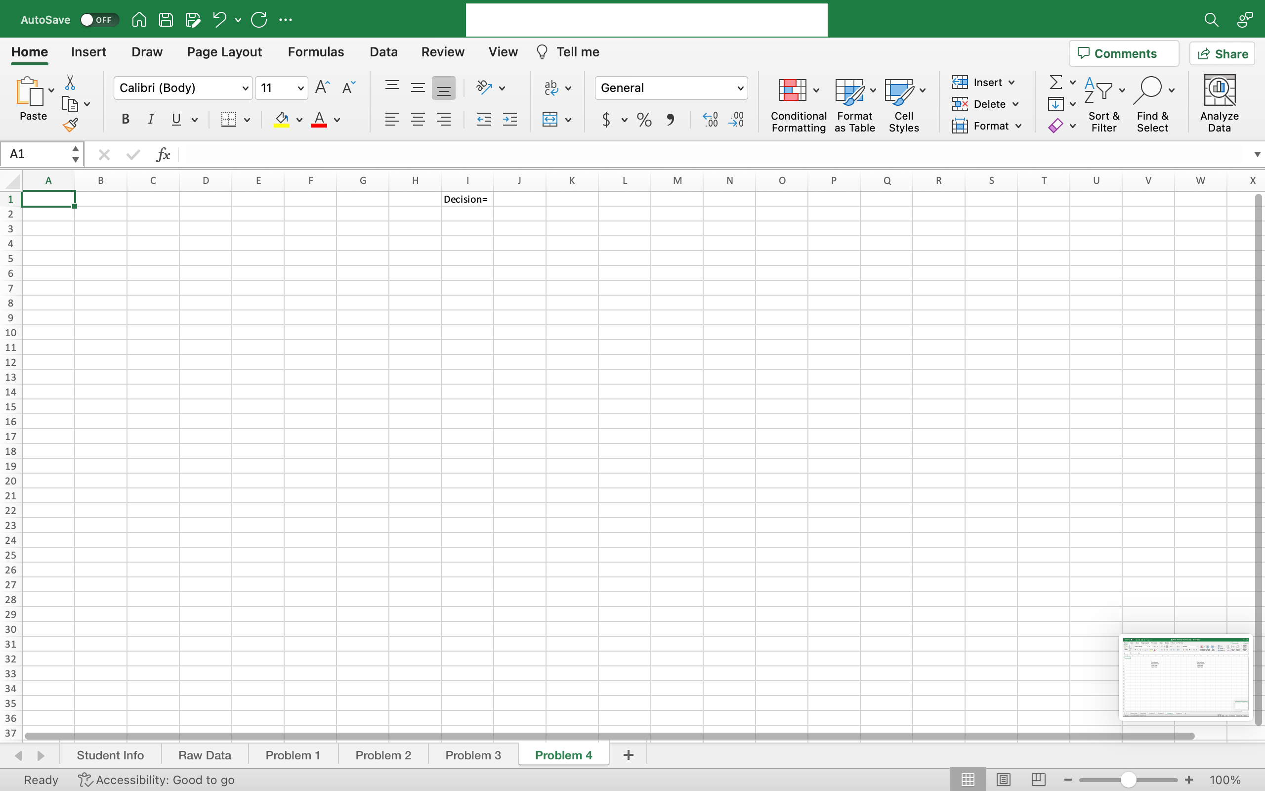
Task: Click the Share button
Action: point(1222,54)
